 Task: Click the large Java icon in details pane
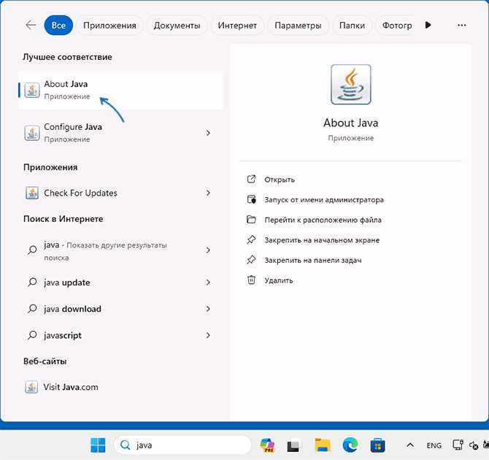click(x=350, y=85)
